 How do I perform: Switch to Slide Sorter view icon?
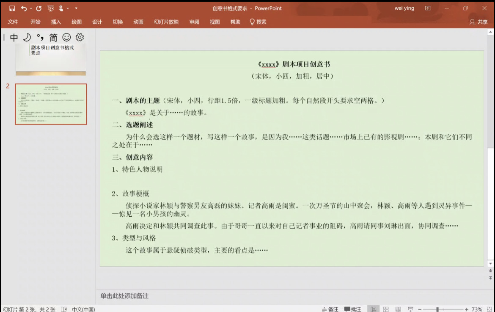point(386,309)
